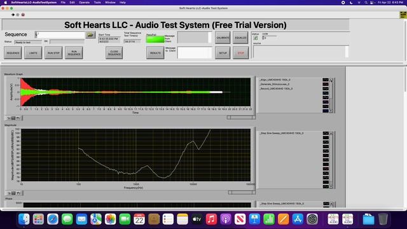Viewport: 407px width, 229px height.
Task: Open the Window menu
Action: coord(110,3)
